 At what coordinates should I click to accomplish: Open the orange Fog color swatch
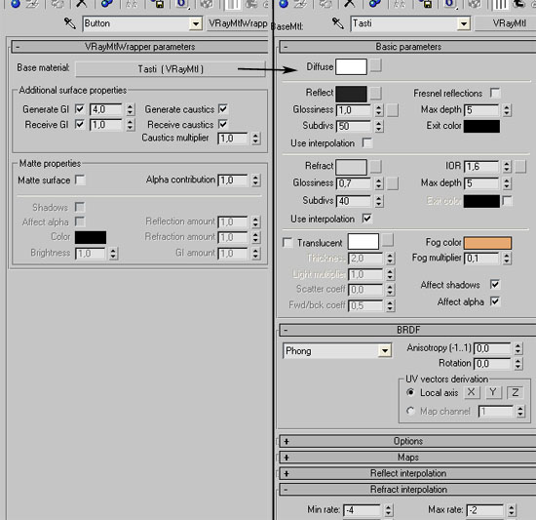click(487, 243)
